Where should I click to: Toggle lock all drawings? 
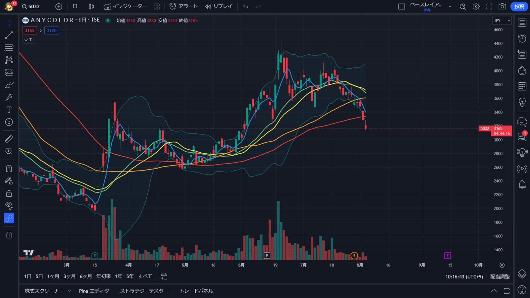[x=9, y=193]
